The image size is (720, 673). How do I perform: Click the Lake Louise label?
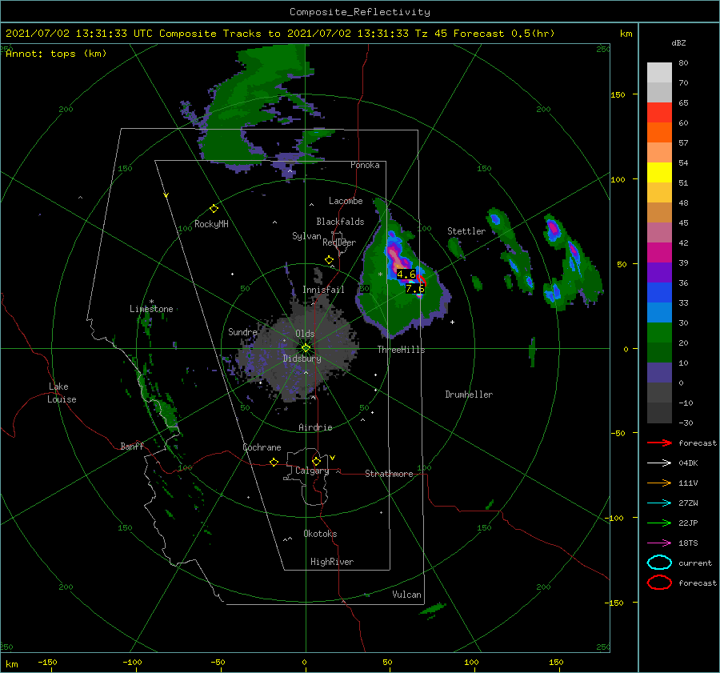click(62, 393)
